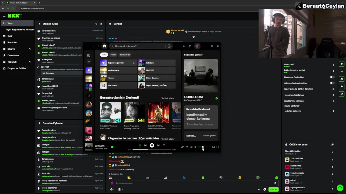
Task: Select the Tümü filter chip
Action: point(104,55)
